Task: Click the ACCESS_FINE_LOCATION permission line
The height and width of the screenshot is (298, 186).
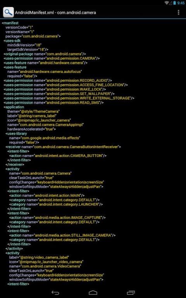Action: pos(65,85)
